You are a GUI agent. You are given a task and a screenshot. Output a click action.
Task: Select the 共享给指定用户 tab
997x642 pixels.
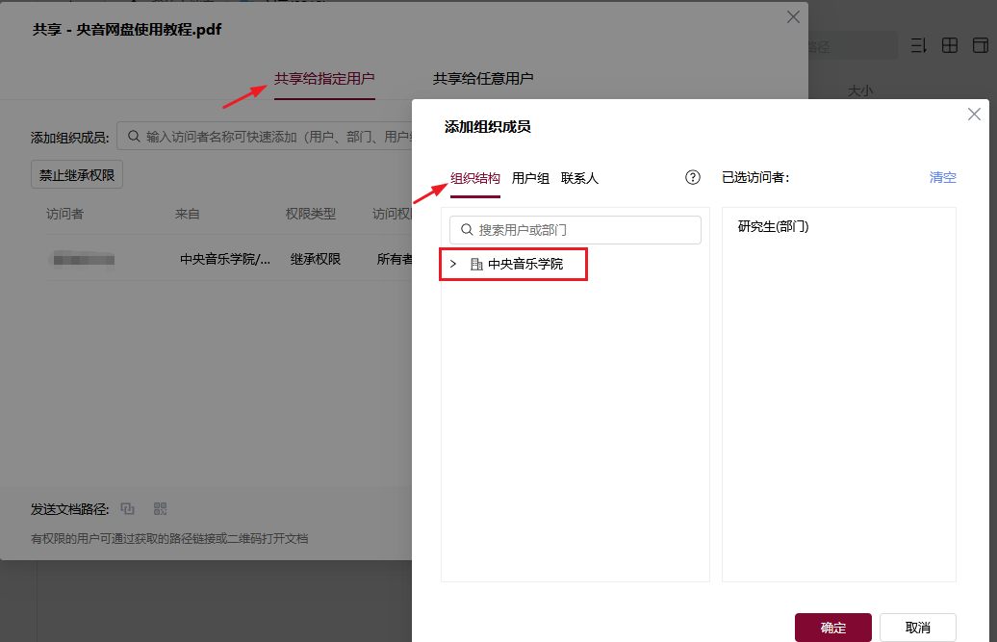[324, 79]
